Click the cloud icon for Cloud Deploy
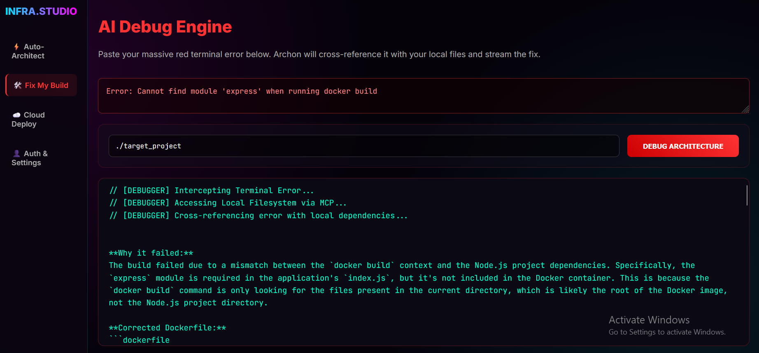Viewport: 759px width, 353px height. point(16,115)
